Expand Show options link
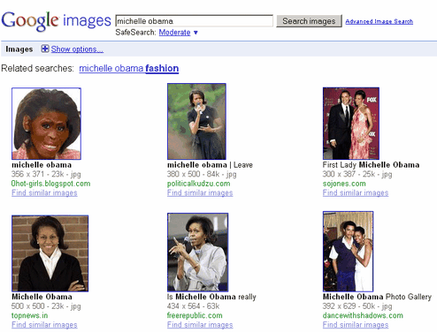Screen dimensions: 437x332 (77, 49)
